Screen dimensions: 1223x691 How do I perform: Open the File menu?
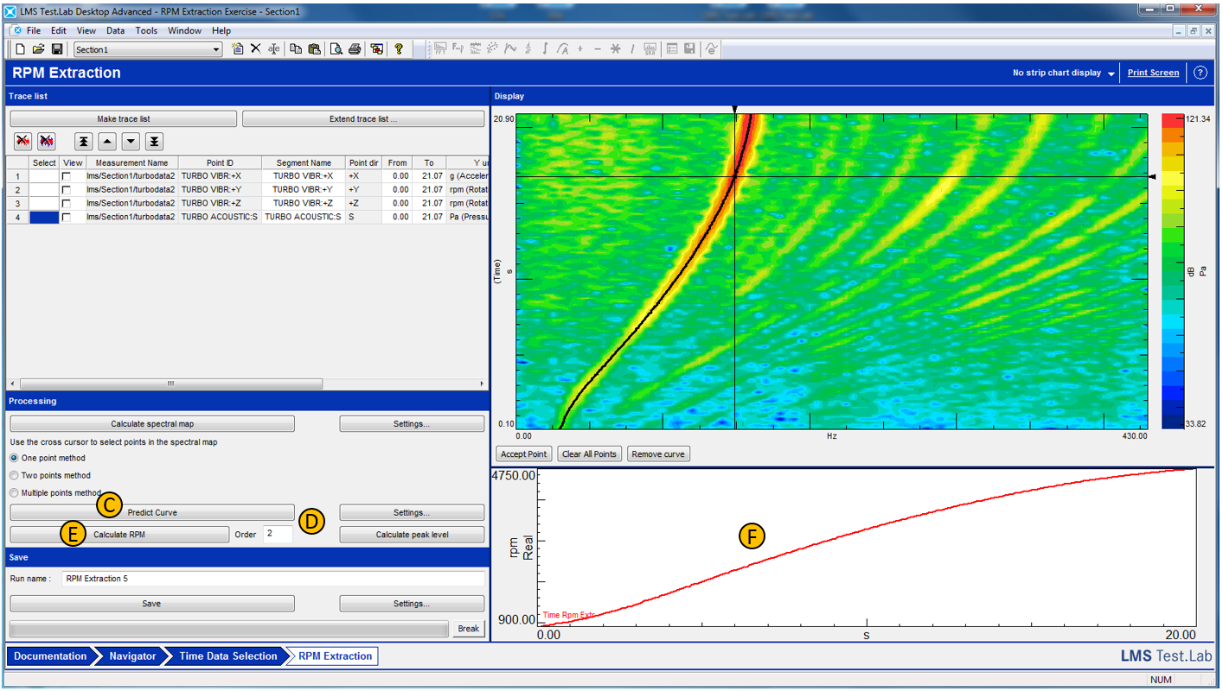point(34,30)
